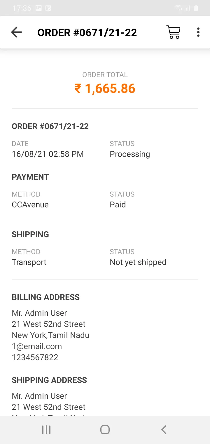Open the three-dot overflow menu
Image resolution: width=210 pixels, height=444 pixels.
click(x=198, y=32)
